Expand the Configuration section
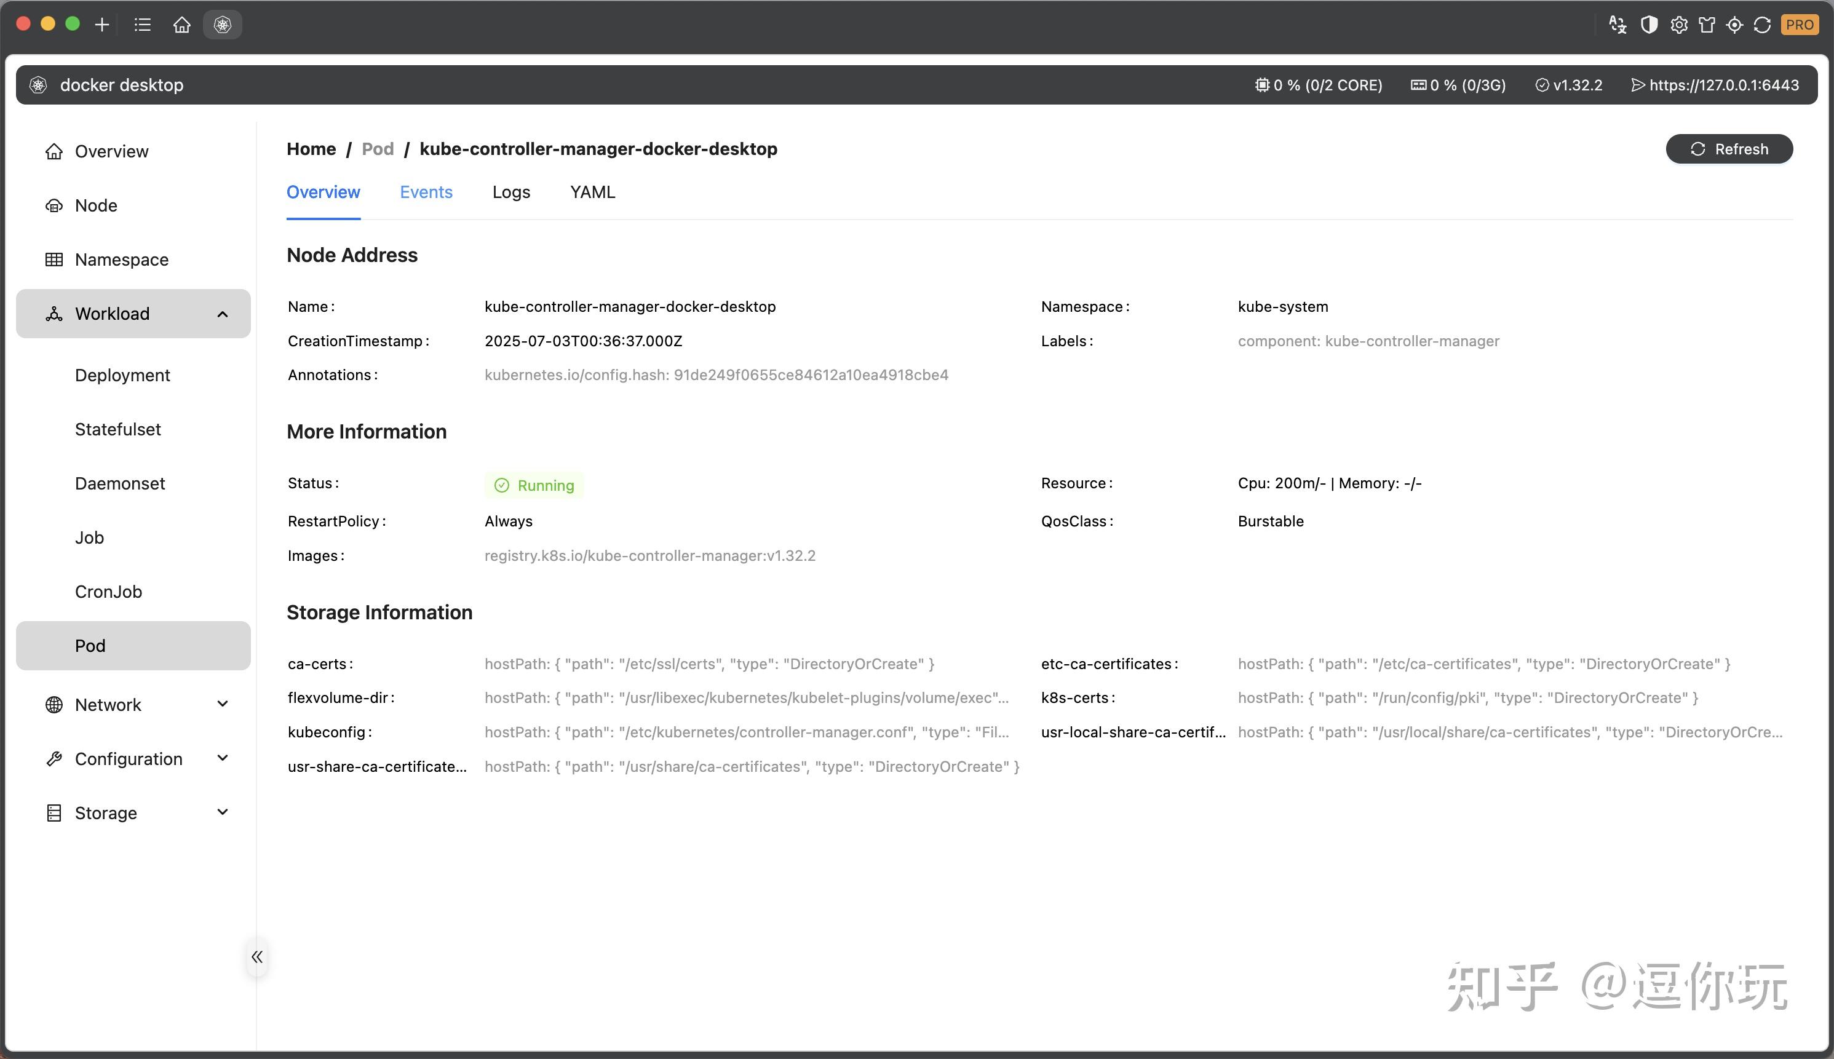This screenshot has width=1834, height=1059. pos(223,758)
